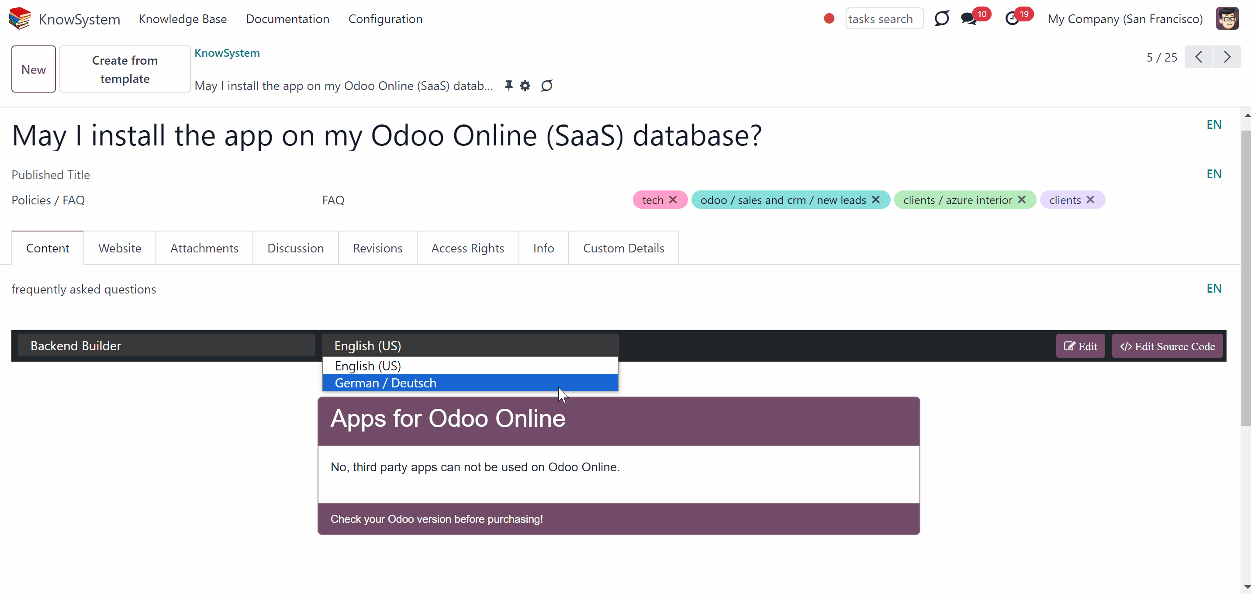Screen dimensions: 1251x594
Task: Open the Documentation menu
Action: (x=287, y=18)
